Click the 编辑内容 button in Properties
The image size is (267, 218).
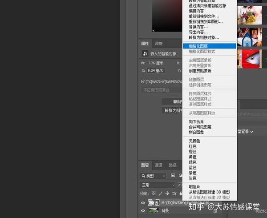point(172,101)
